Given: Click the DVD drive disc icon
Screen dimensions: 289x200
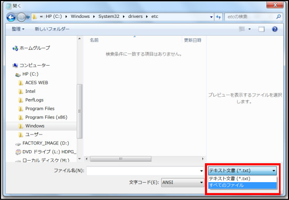Looking at the screenshot, I should pos(18,152).
